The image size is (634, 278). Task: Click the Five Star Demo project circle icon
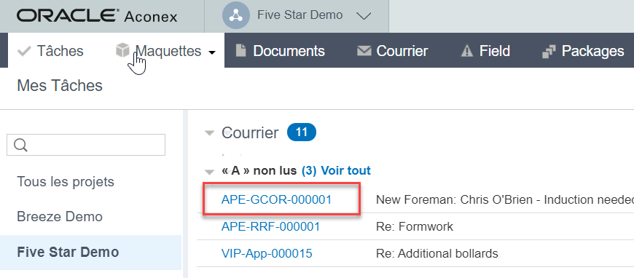[235, 15]
